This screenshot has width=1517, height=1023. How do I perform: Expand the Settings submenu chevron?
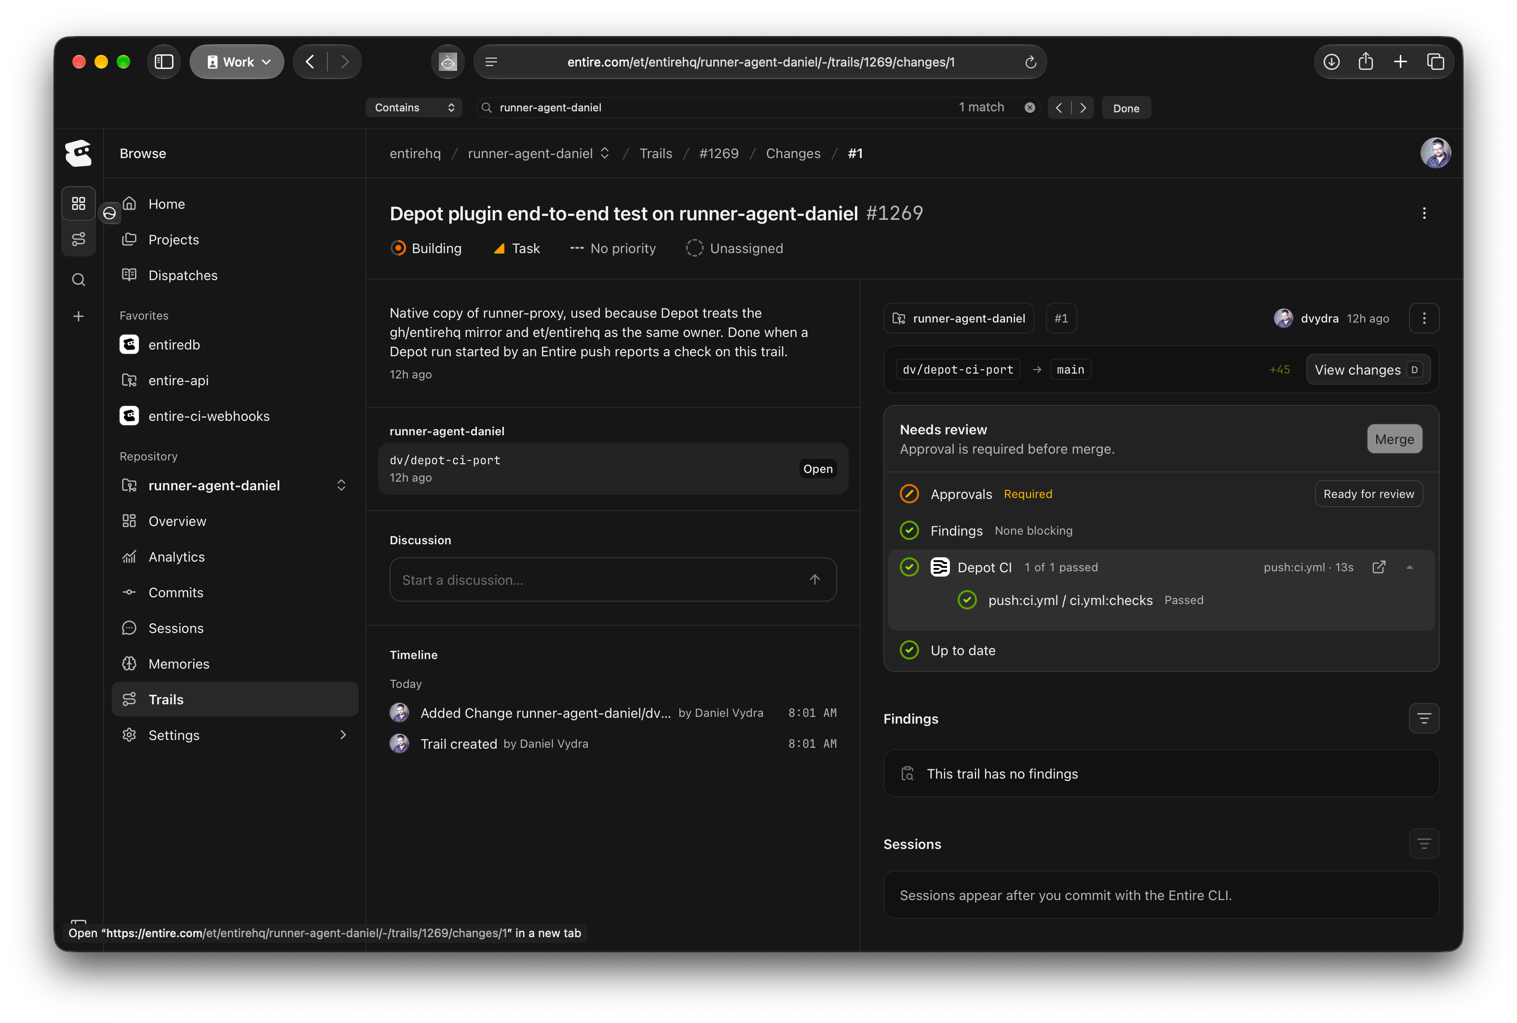tap(342, 735)
